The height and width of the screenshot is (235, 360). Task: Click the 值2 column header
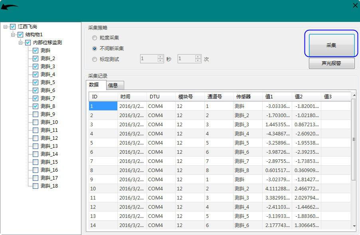[307, 97]
